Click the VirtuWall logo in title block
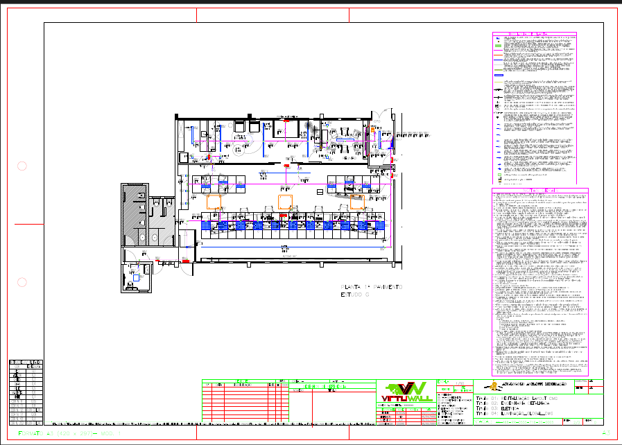 406,392
